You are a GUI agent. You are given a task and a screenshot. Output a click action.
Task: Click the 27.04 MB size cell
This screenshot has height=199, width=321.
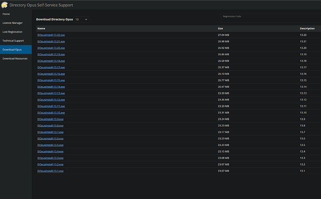point(223,35)
